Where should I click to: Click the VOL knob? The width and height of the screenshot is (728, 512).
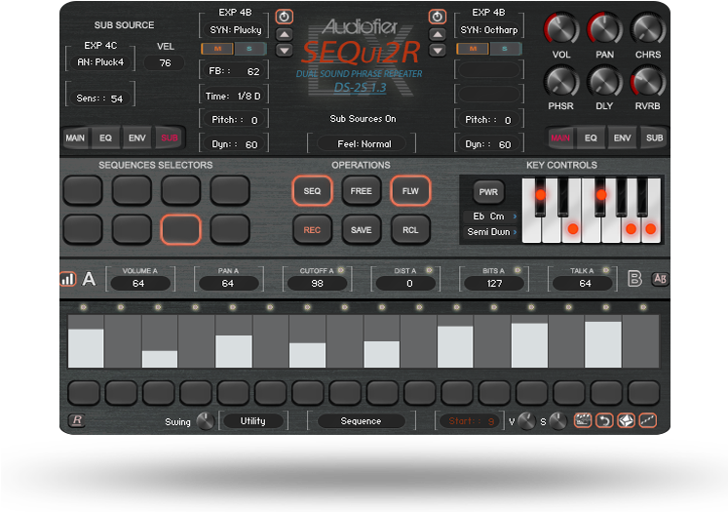(561, 29)
